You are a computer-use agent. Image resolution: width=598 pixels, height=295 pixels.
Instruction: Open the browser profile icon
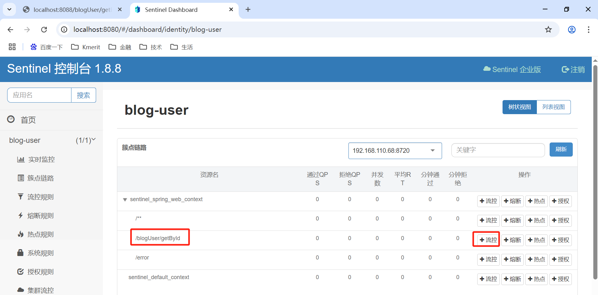point(572,30)
